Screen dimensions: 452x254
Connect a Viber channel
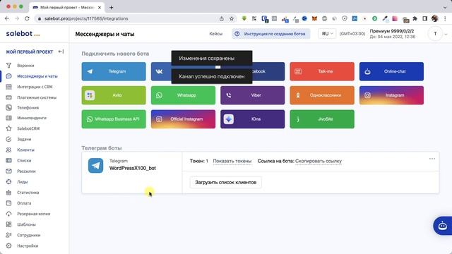pos(253,95)
